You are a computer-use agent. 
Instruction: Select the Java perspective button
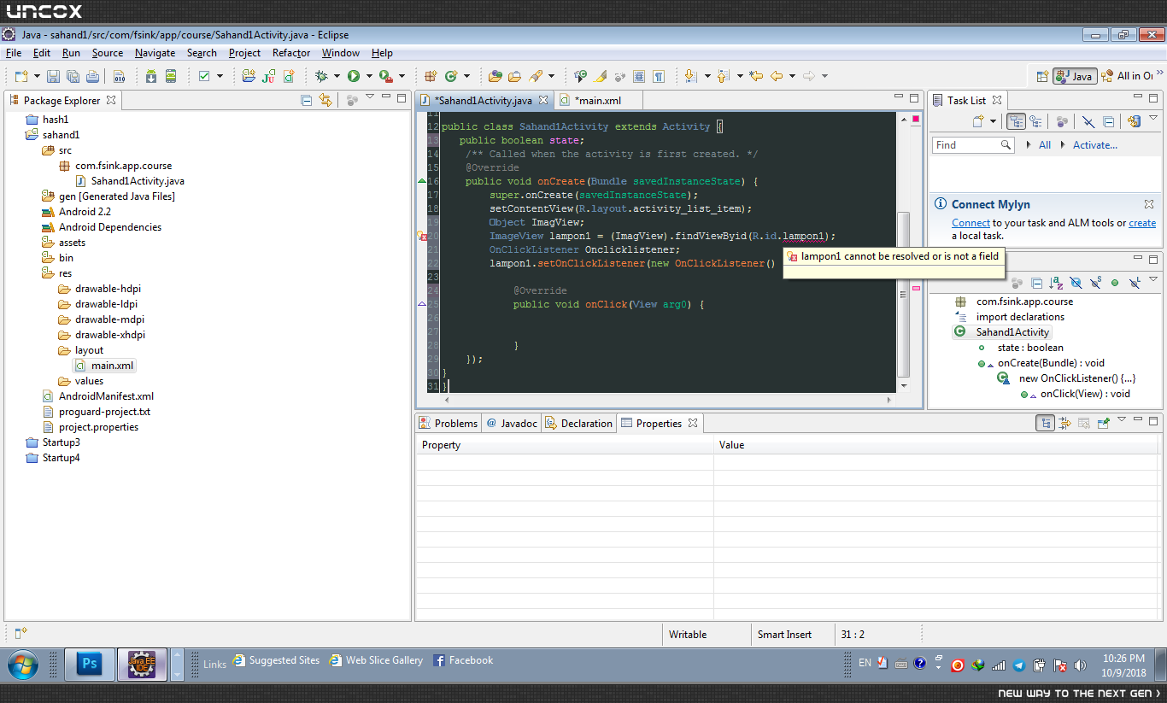(x=1075, y=76)
